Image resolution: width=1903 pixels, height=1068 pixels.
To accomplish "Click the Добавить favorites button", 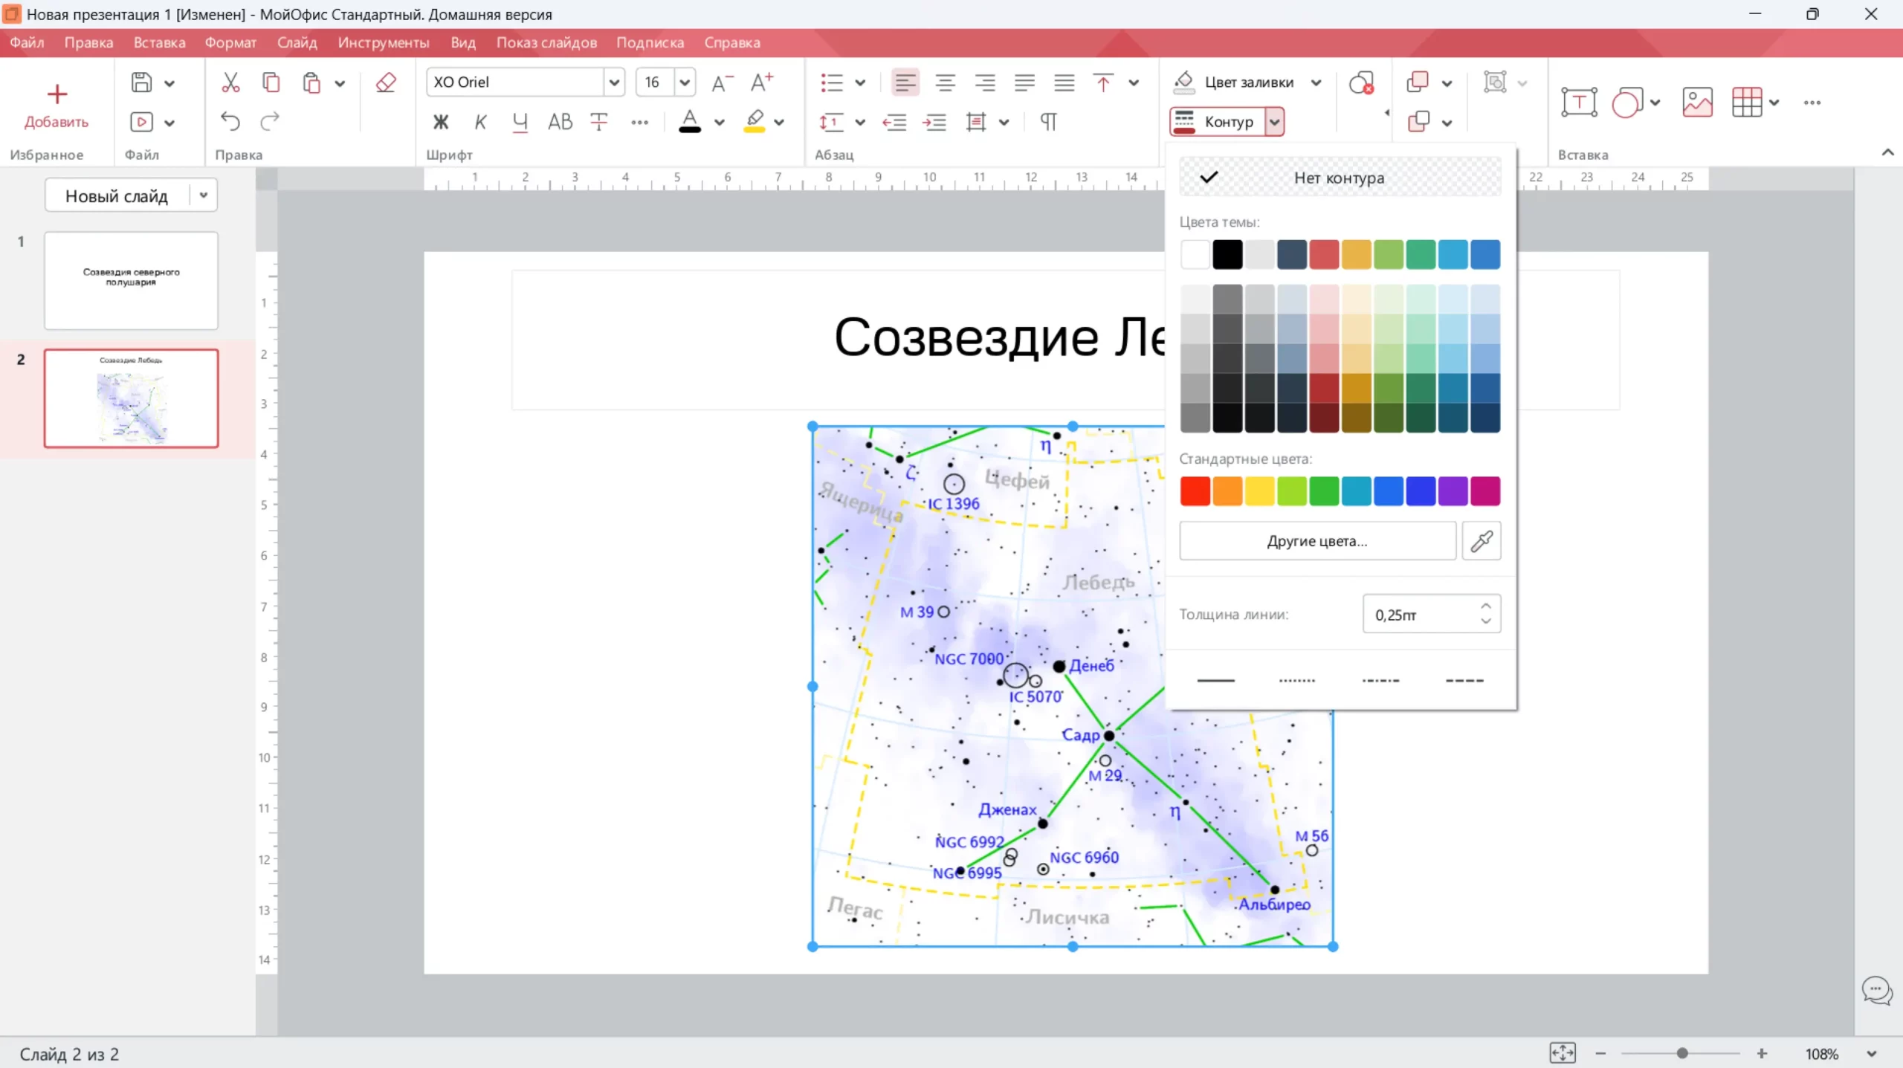I will tap(56, 104).
